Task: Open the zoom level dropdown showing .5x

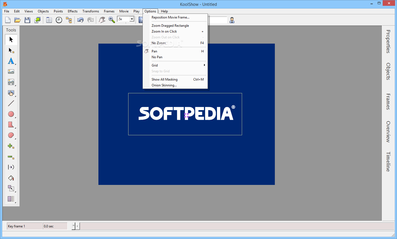Action: coord(132,19)
